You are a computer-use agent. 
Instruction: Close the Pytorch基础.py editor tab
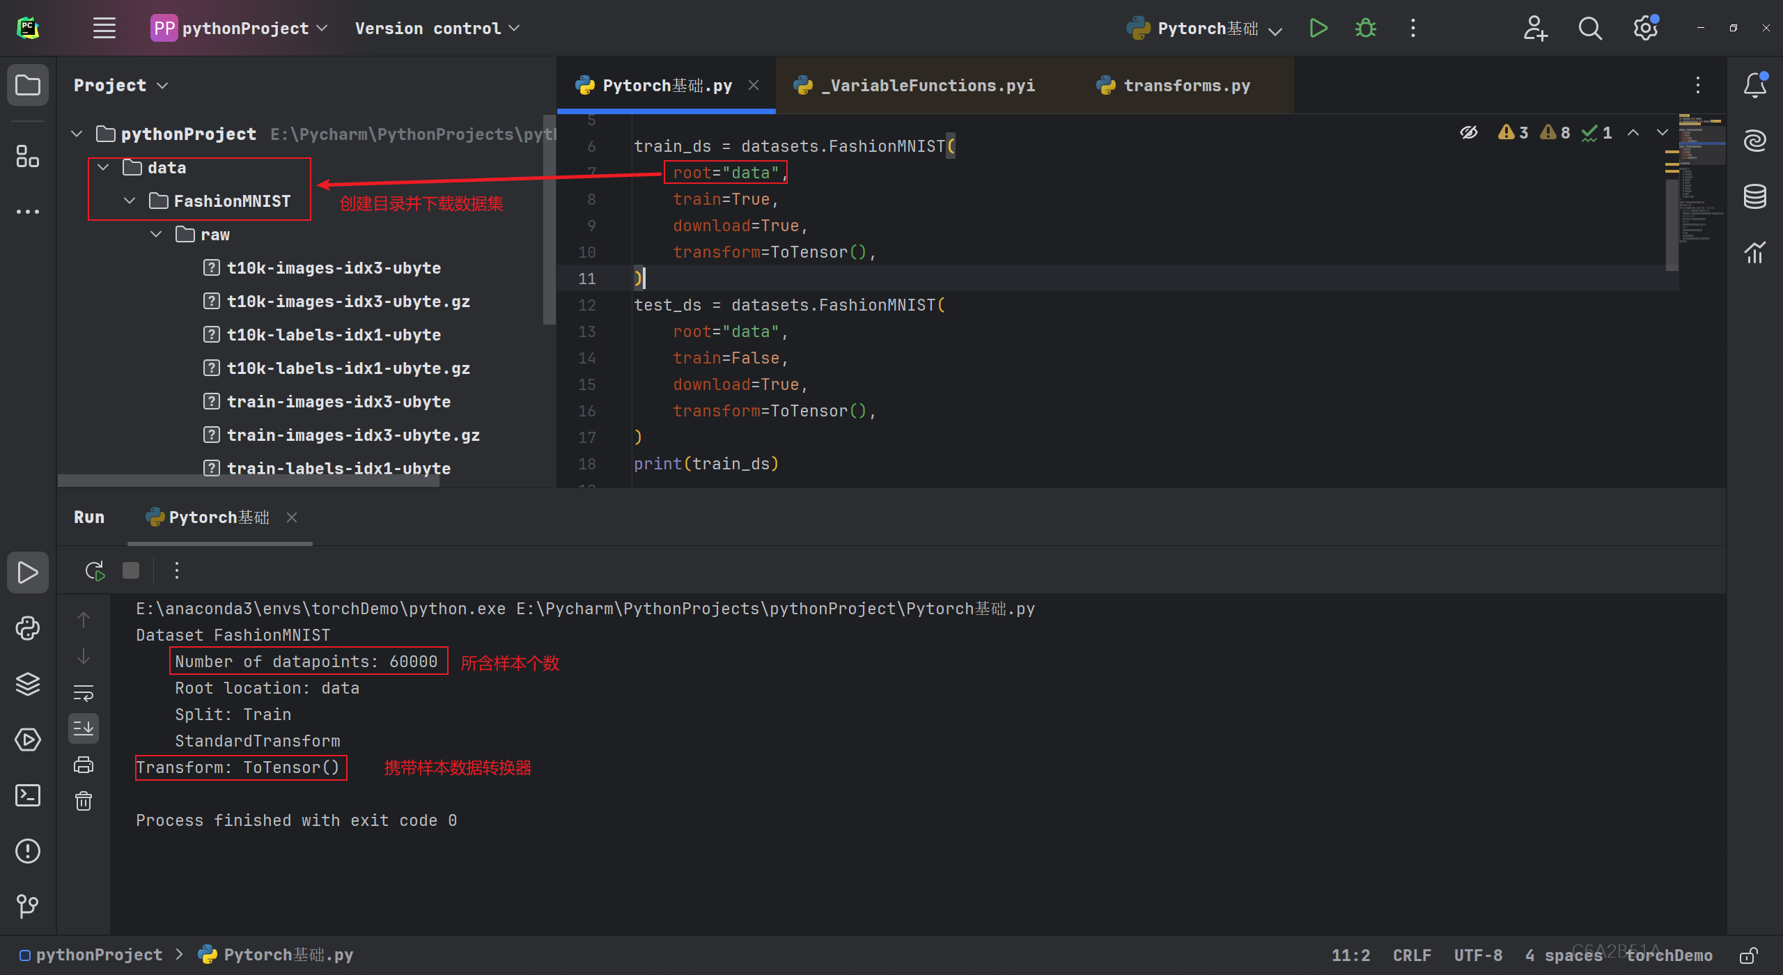(754, 85)
